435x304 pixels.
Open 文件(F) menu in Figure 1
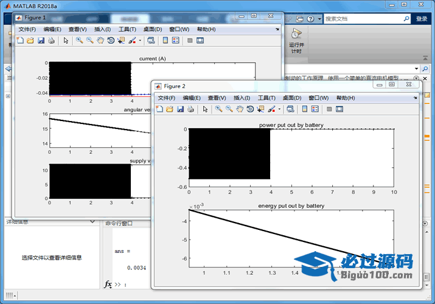(x=27, y=29)
